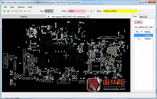Switch to Top board side

(x=42, y=11)
